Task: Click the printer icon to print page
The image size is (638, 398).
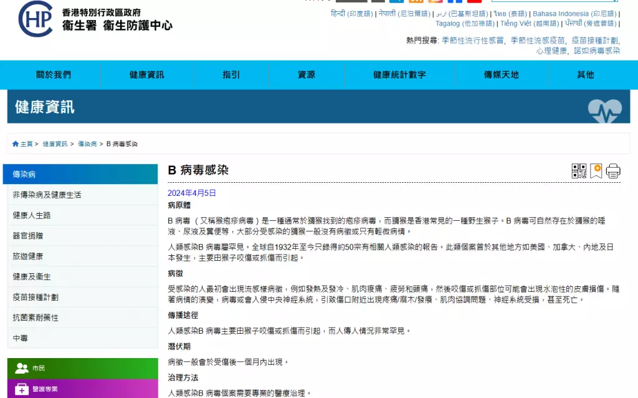Action: coord(613,171)
